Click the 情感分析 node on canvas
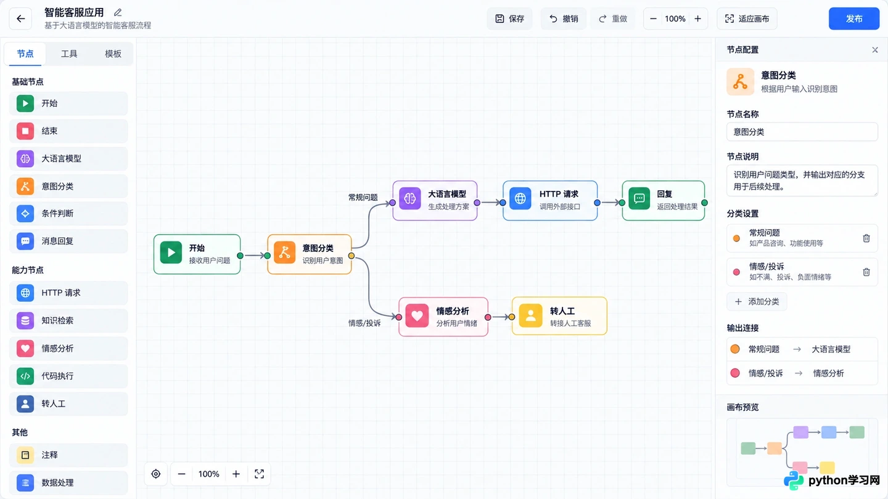Viewport: 888px width, 499px height. click(x=443, y=317)
